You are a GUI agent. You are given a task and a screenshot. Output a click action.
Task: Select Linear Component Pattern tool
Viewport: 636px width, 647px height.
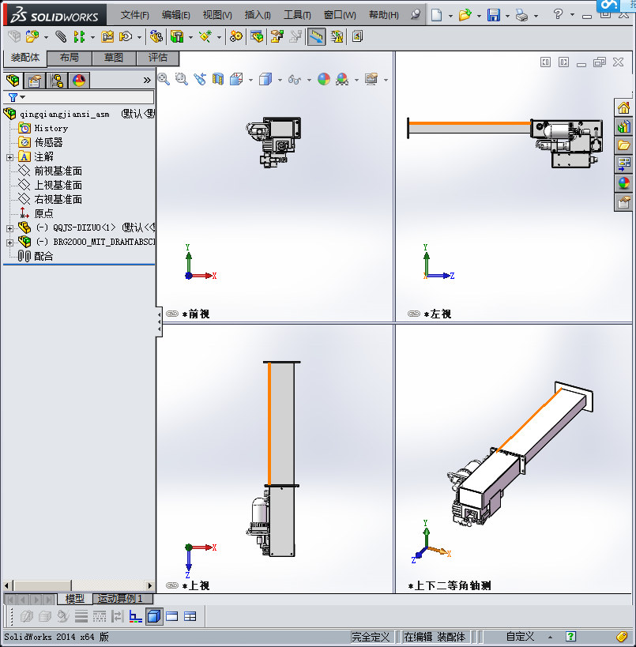[79, 36]
